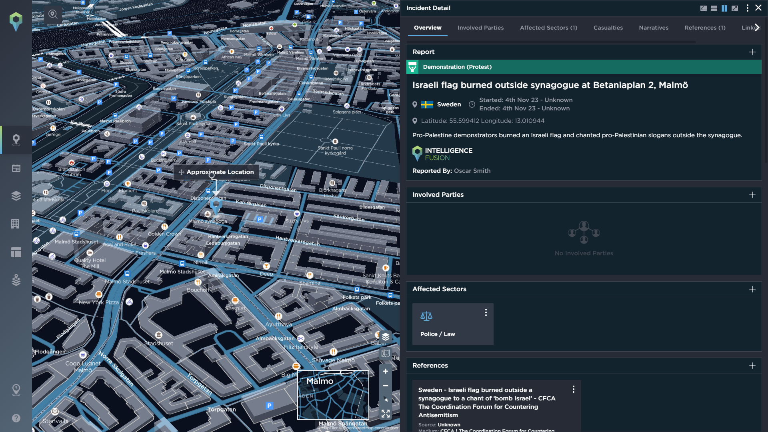Click the Sweden country label

coord(449,104)
